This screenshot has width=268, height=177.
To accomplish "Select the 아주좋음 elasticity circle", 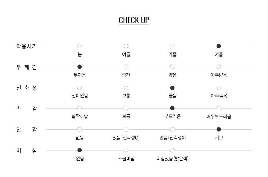I will [219, 88].
